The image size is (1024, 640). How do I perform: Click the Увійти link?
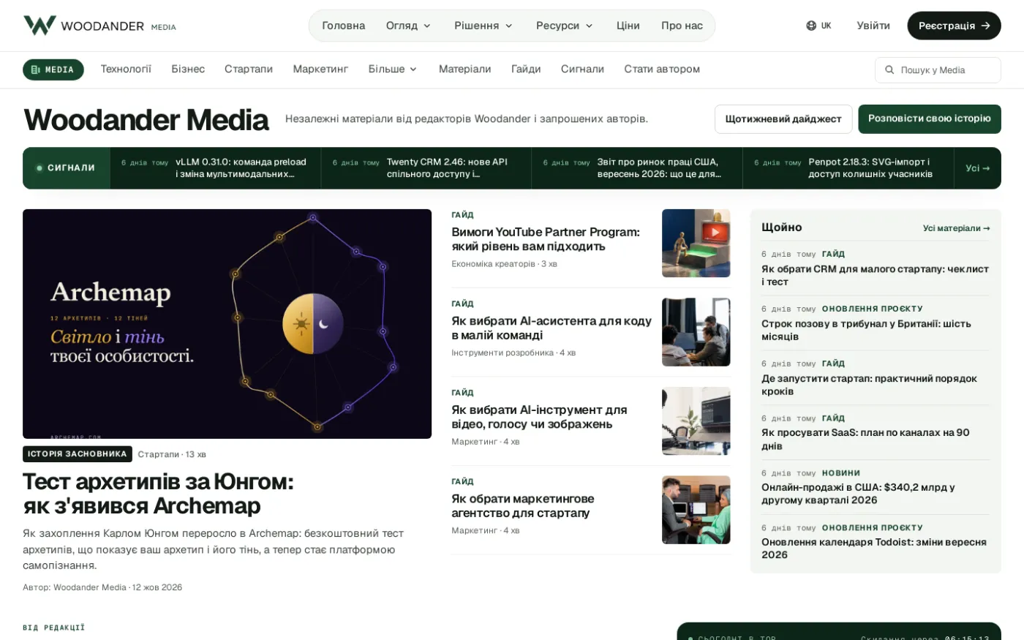pyautogui.click(x=873, y=26)
